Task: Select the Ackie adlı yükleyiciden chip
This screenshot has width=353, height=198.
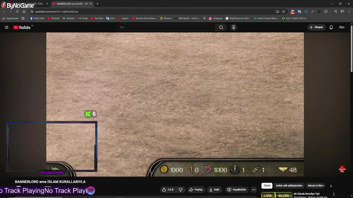Action: (289, 186)
